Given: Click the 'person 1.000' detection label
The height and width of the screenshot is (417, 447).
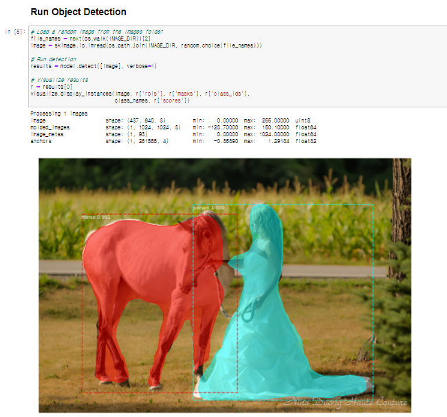Looking at the screenshot, I should tap(208, 208).
